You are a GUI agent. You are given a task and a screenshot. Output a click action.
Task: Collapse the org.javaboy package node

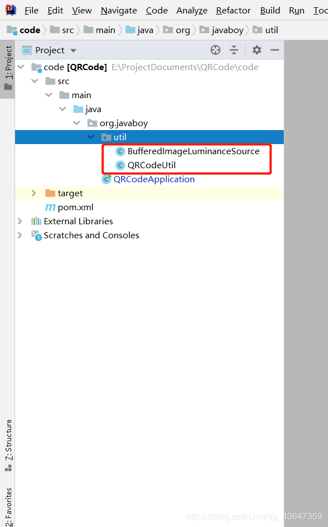pos(77,123)
